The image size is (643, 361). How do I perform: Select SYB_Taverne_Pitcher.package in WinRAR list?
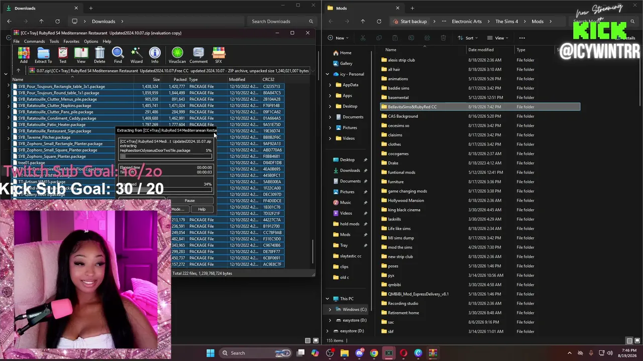point(44,137)
